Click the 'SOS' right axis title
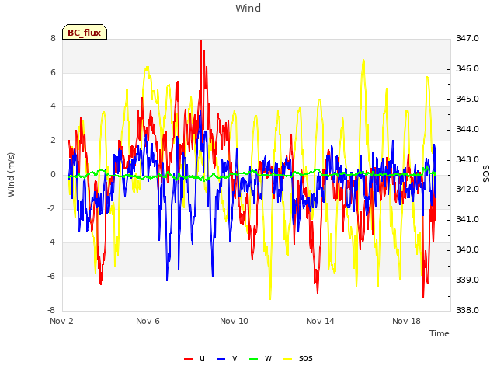 pyautogui.click(x=486, y=174)
